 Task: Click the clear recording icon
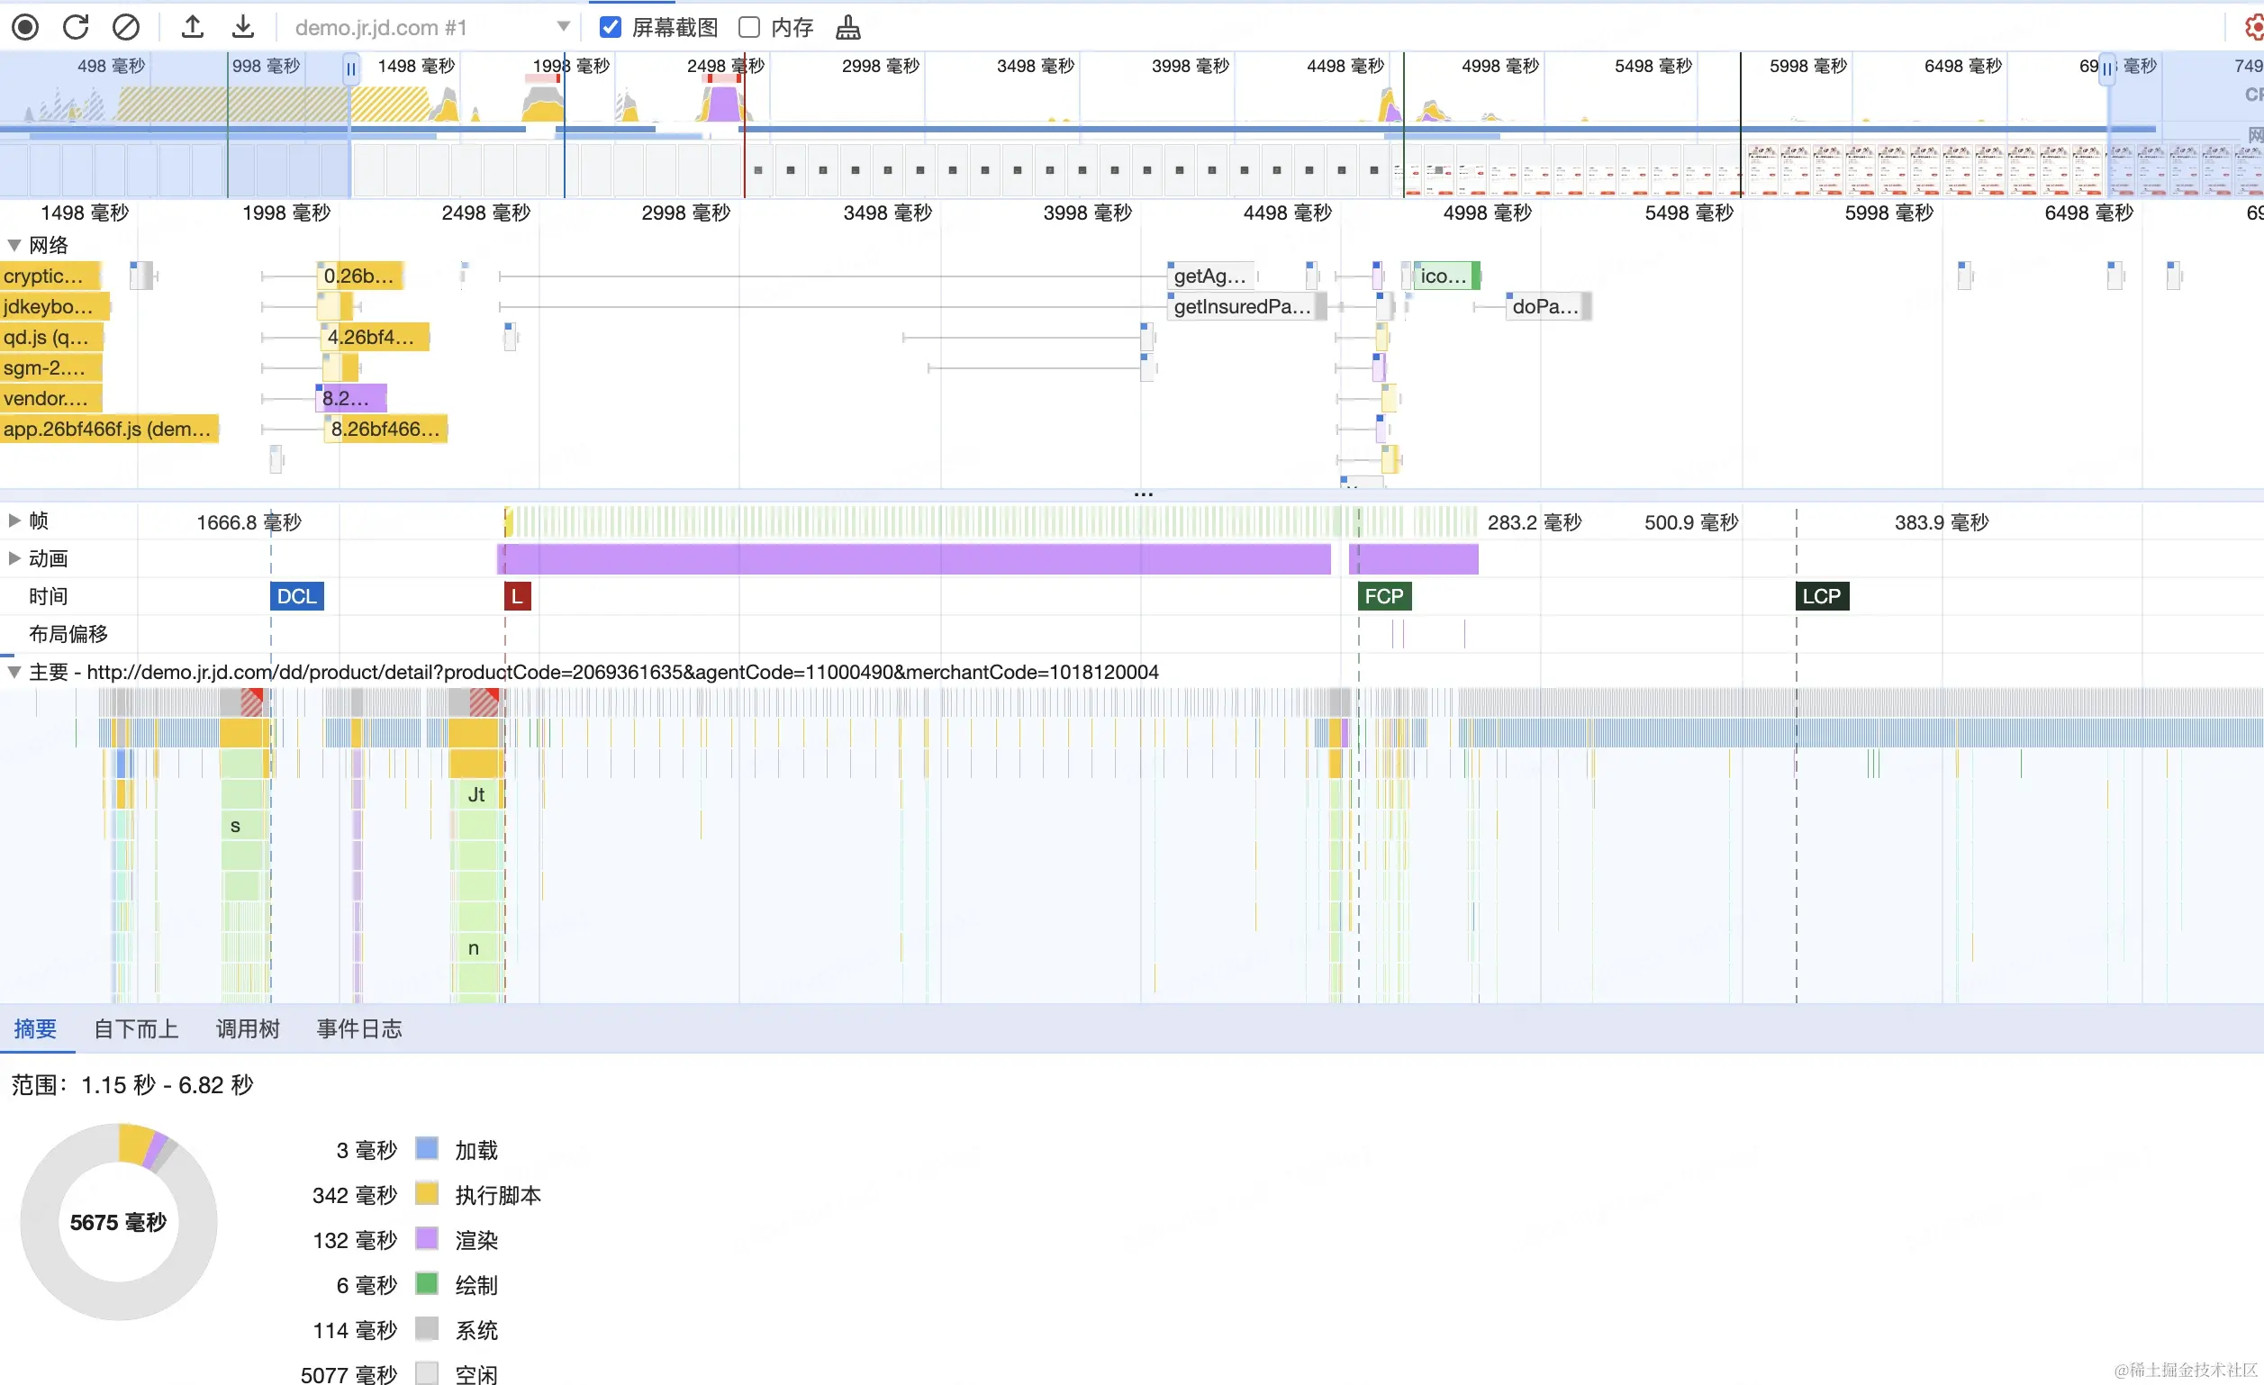pos(126,28)
